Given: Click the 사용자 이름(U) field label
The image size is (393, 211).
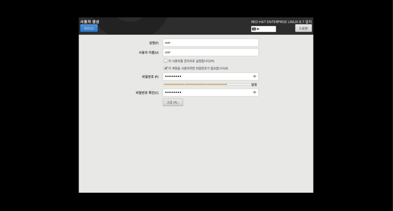Looking at the screenshot, I should [149, 52].
